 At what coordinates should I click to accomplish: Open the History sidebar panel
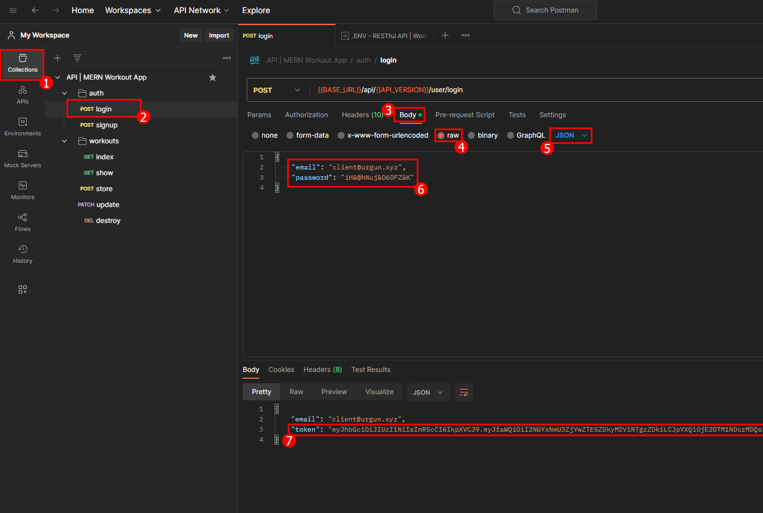coord(23,254)
